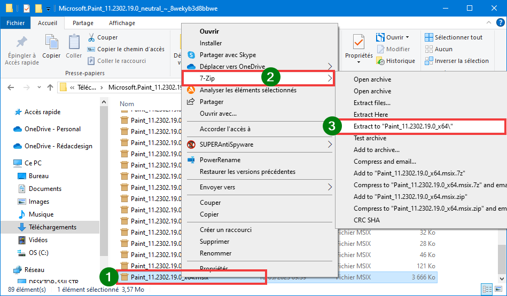Choose CRC SHA in 7-Zip submenu
The height and width of the screenshot is (296, 507).
coord(422,220)
